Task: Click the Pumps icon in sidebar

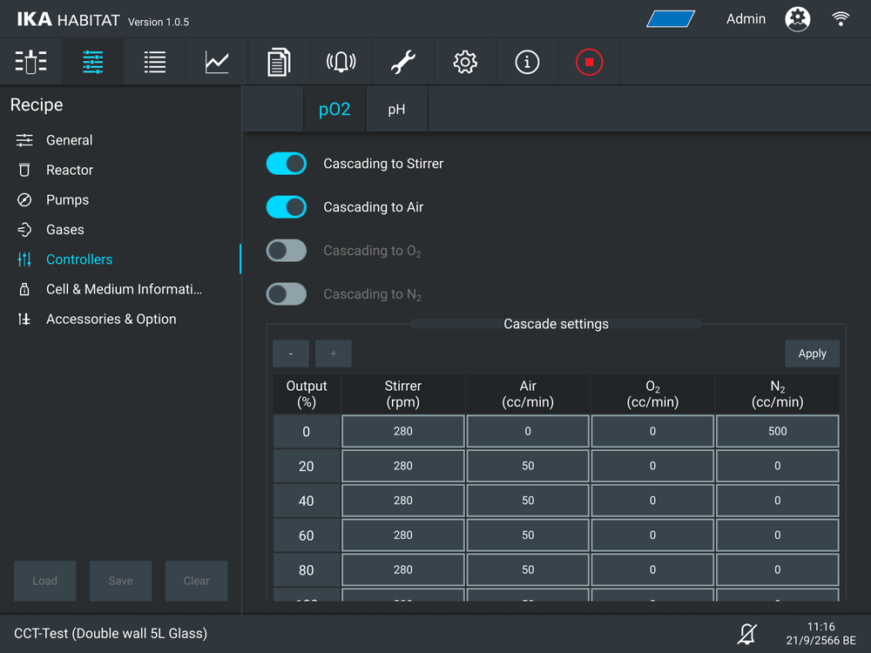Action: click(24, 200)
